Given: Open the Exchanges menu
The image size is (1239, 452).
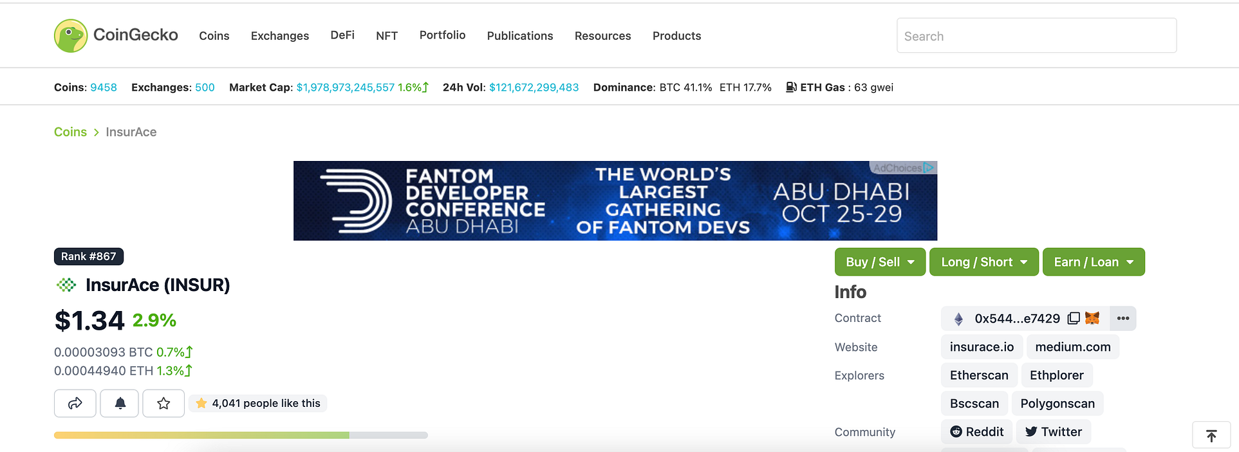Looking at the screenshot, I should tap(280, 36).
